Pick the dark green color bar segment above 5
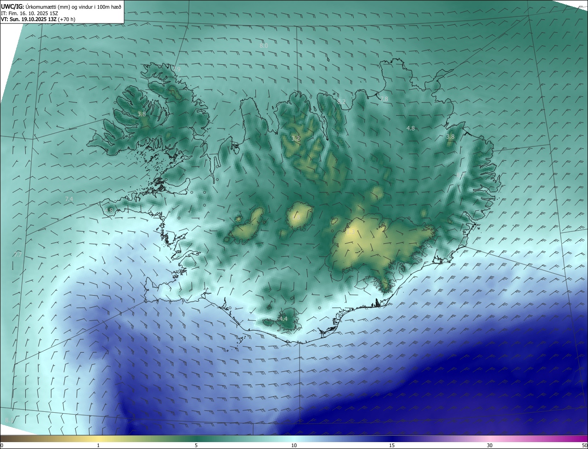The image size is (588, 449). (x=196, y=439)
